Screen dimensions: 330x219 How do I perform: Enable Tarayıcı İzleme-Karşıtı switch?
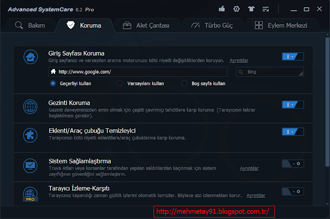point(293,192)
